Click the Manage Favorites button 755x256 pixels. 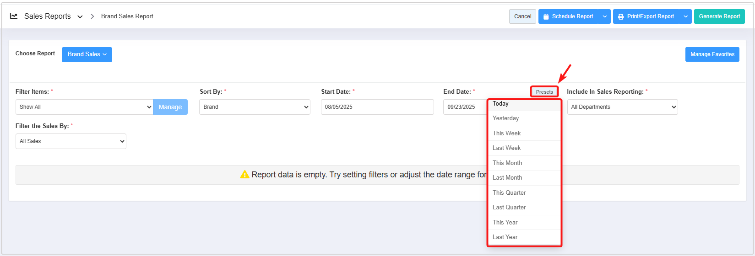pyautogui.click(x=712, y=54)
